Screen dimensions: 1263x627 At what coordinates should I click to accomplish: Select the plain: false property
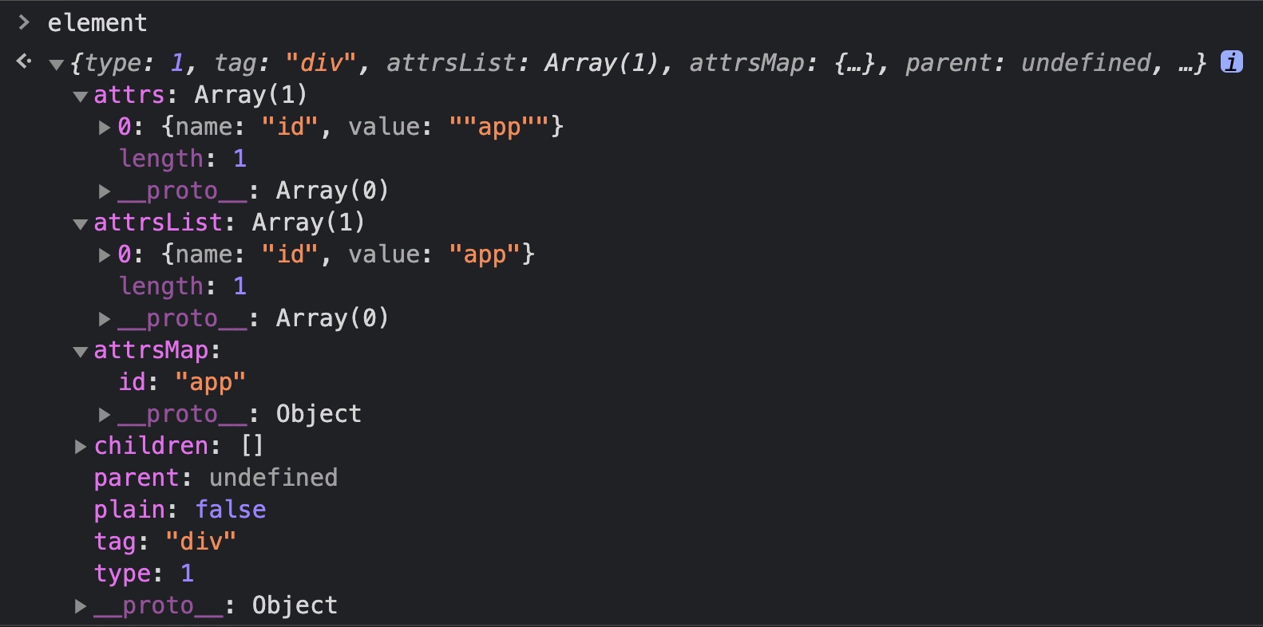[x=180, y=509]
